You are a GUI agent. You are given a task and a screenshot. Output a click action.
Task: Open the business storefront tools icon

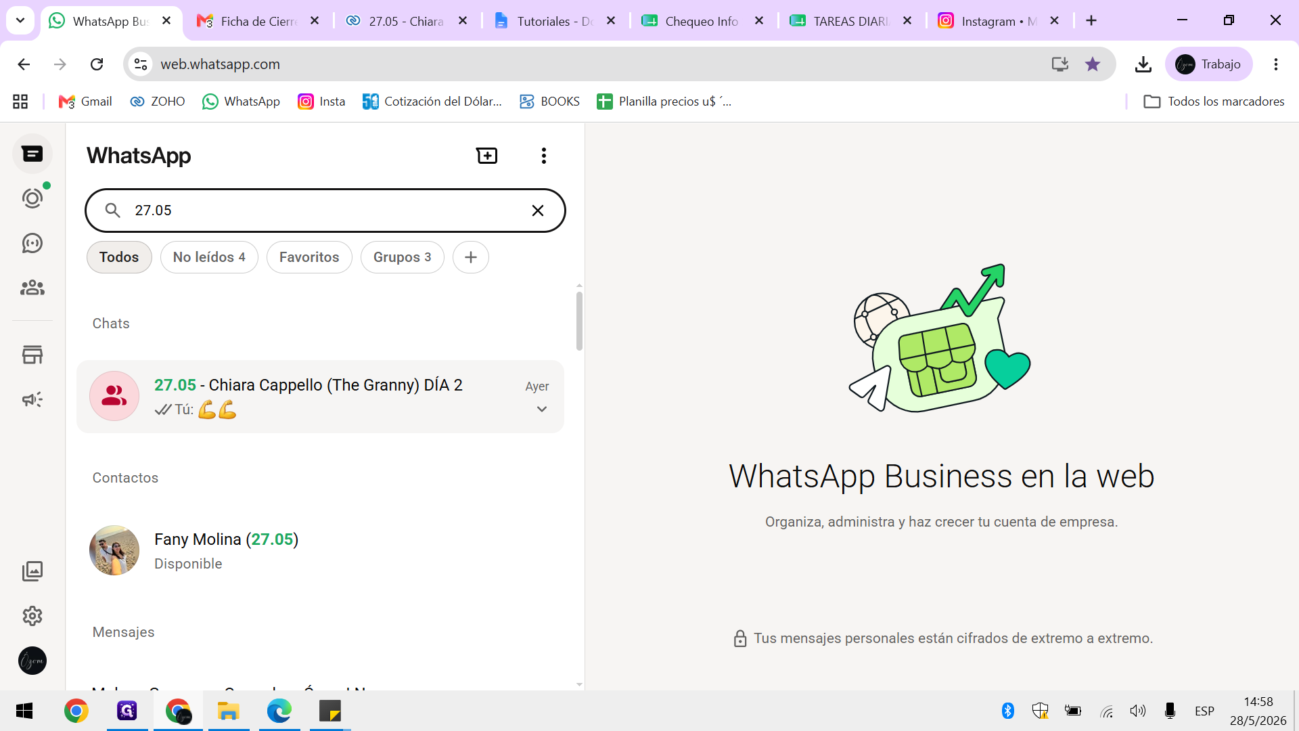(32, 355)
